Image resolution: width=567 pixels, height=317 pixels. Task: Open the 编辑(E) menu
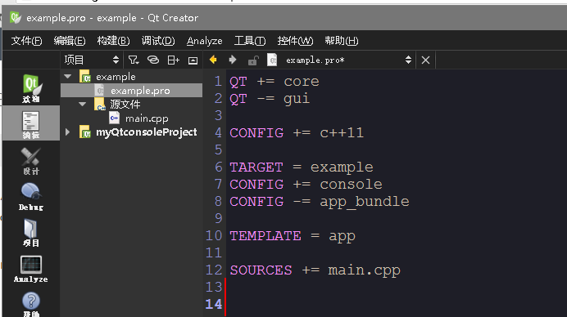70,41
